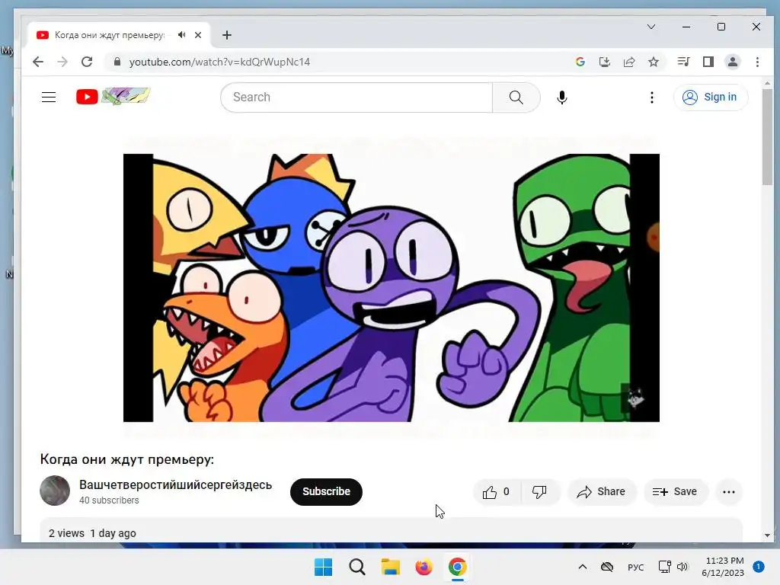780x585 pixels.
Task: Click the Share button
Action: pyautogui.click(x=602, y=491)
